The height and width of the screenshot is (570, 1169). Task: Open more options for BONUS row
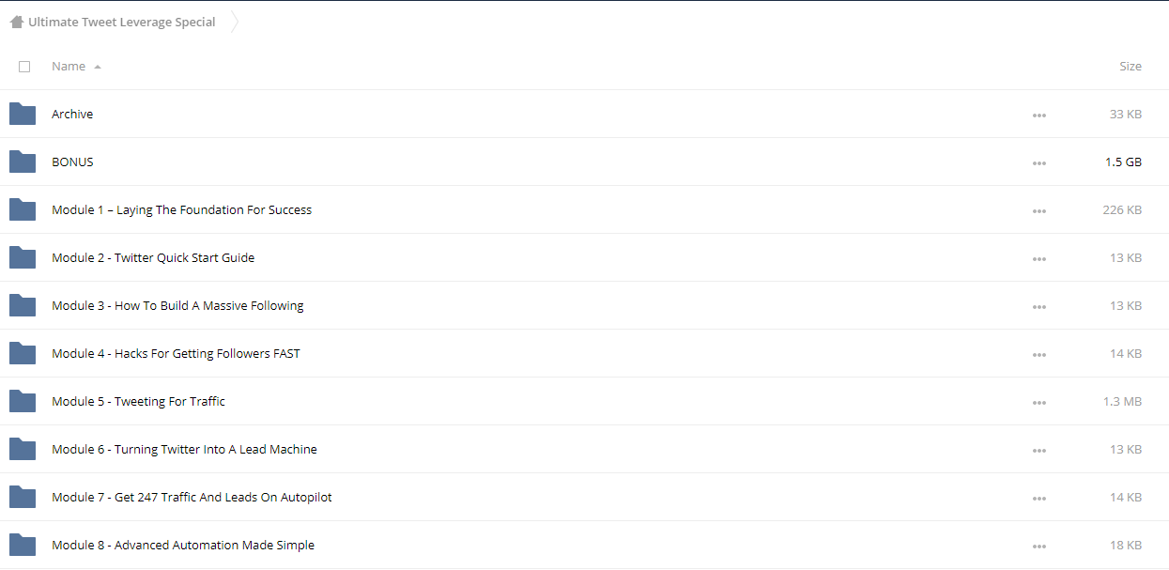(1038, 162)
